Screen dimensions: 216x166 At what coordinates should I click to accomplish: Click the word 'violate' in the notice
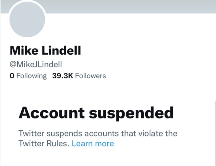point(153,133)
